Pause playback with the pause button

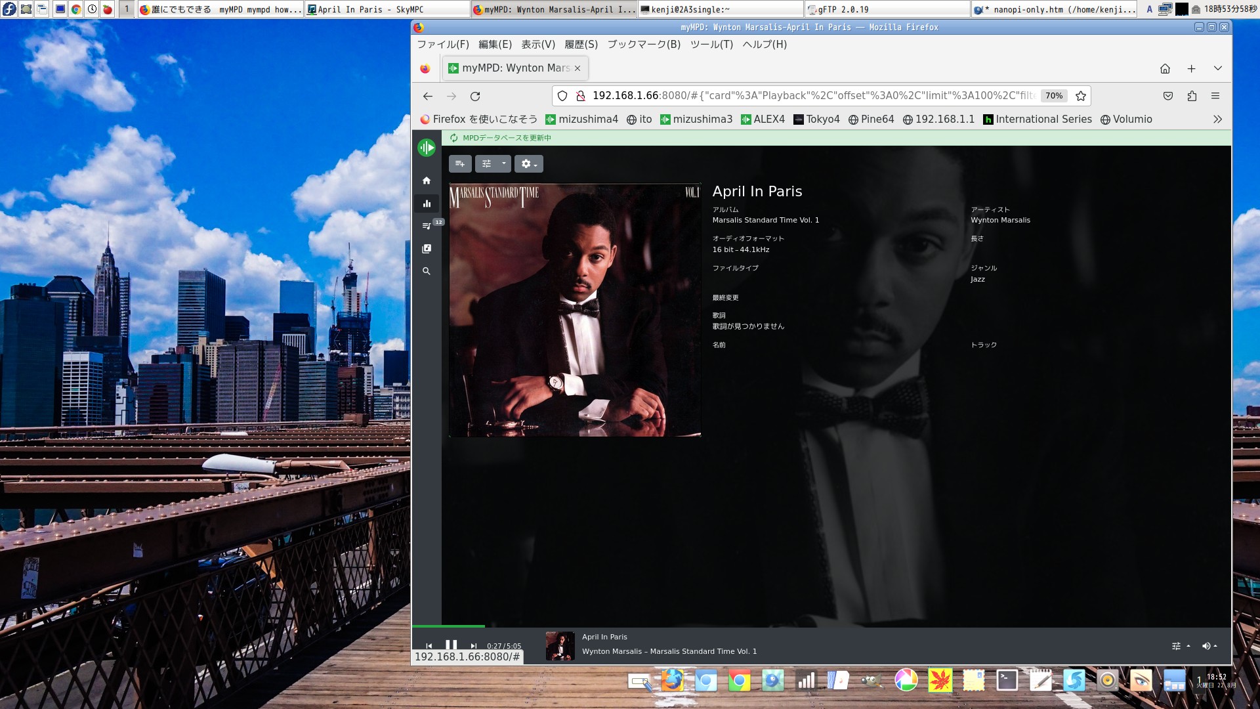tap(451, 645)
